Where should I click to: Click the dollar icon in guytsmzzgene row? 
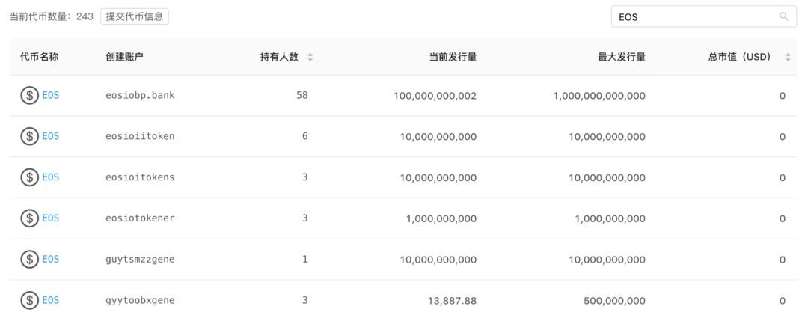click(29, 260)
